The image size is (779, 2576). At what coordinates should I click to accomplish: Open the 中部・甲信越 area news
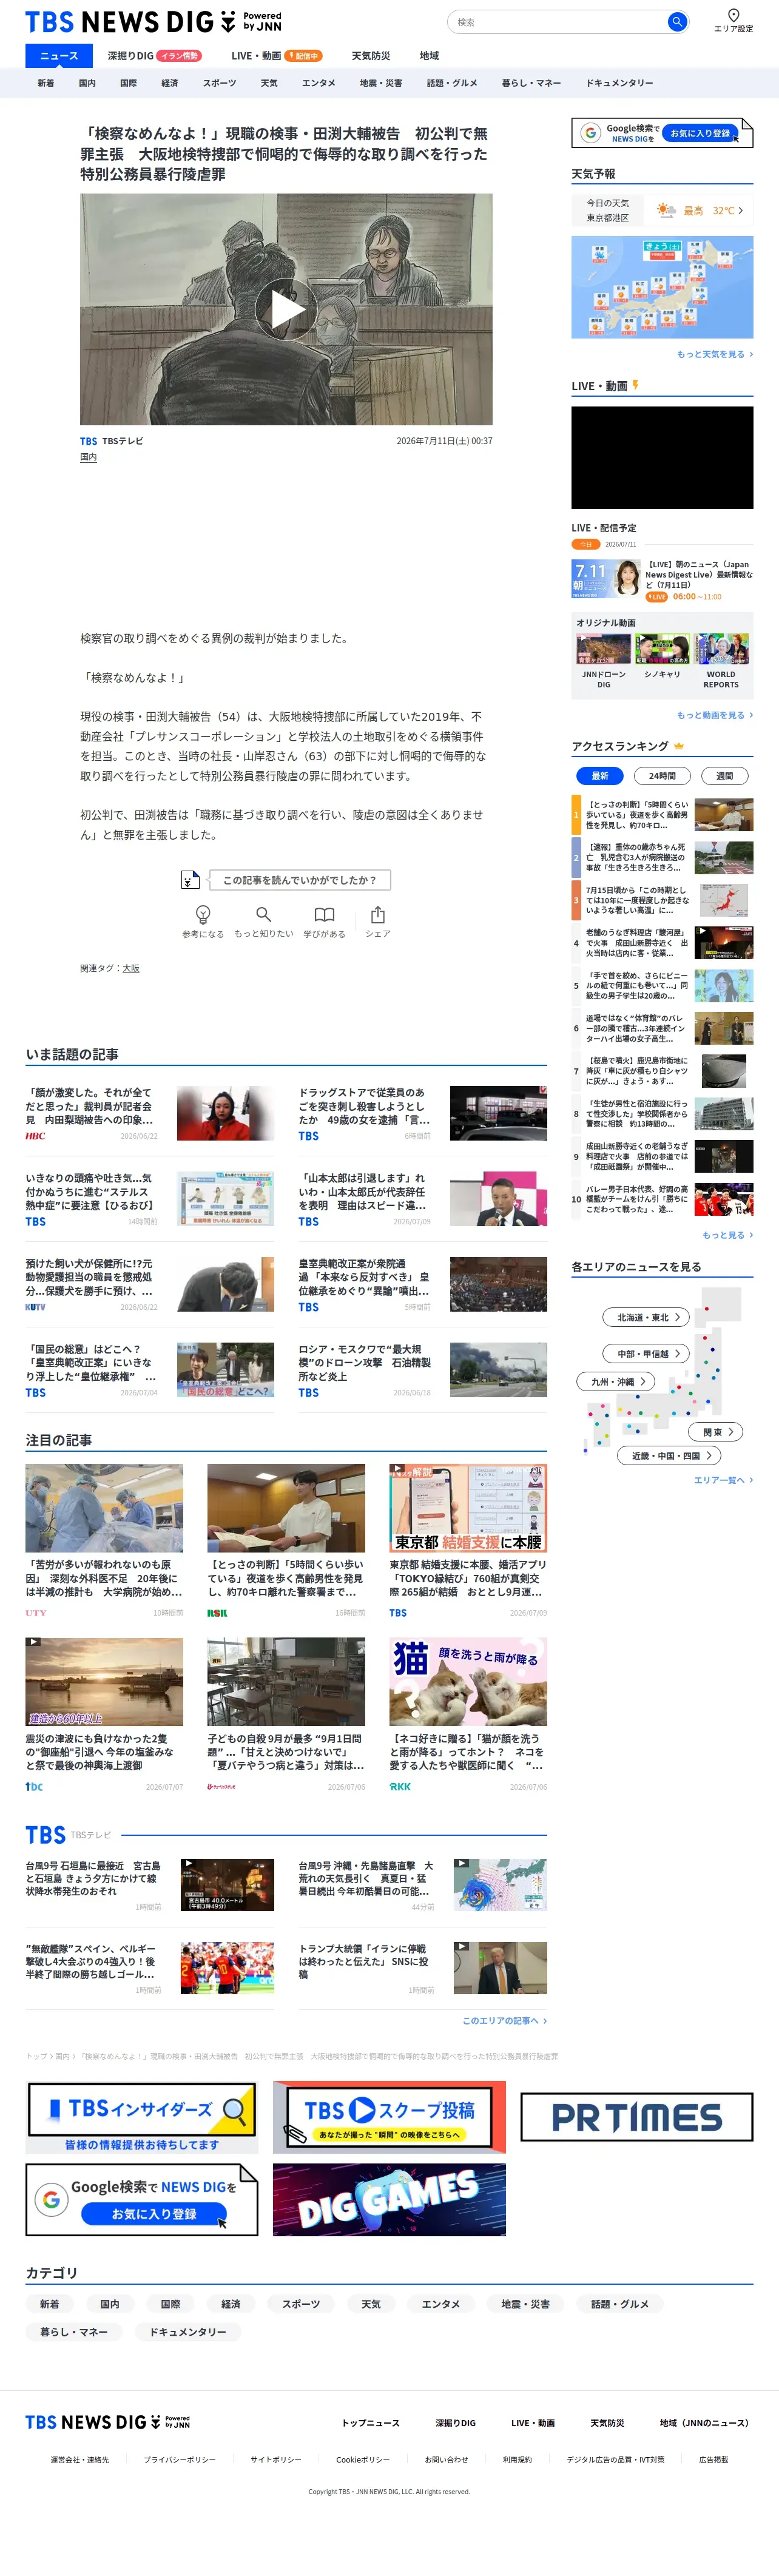647,1353
